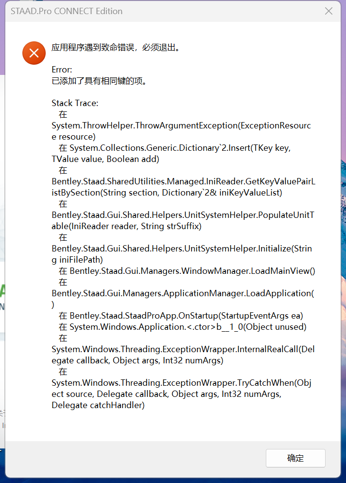This screenshot has width=346, height=483.
Task: Click the red error icon
Action: [x=34, y=53]
